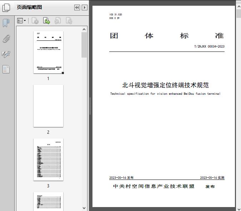241x211 pixels.
Task: Click the rotate pages clockwise icon
Action: point(69,21)
